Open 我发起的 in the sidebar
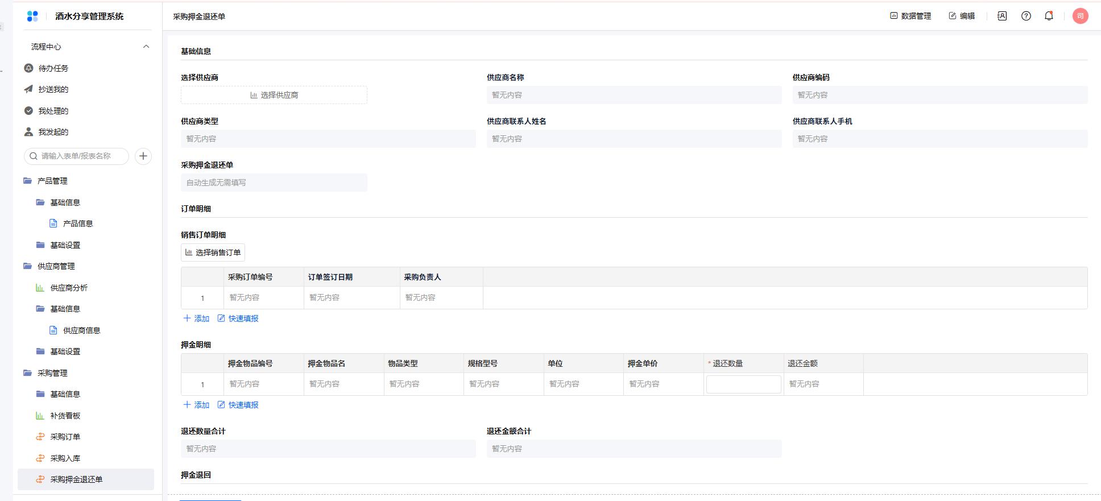1101x501 pixels. (86, 132)
